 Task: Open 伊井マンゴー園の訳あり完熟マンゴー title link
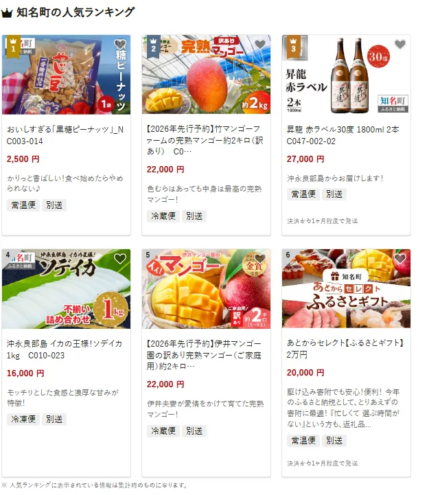click(204, 355)
